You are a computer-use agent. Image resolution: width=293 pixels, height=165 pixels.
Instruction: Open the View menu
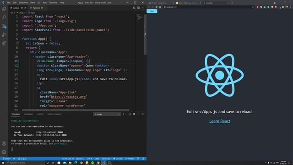tap(33, 3)
